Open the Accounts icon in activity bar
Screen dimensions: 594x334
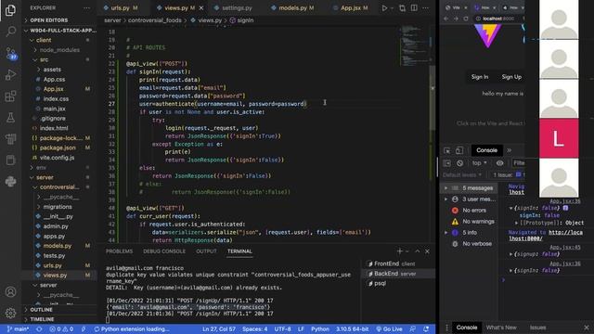pos(10,291)
